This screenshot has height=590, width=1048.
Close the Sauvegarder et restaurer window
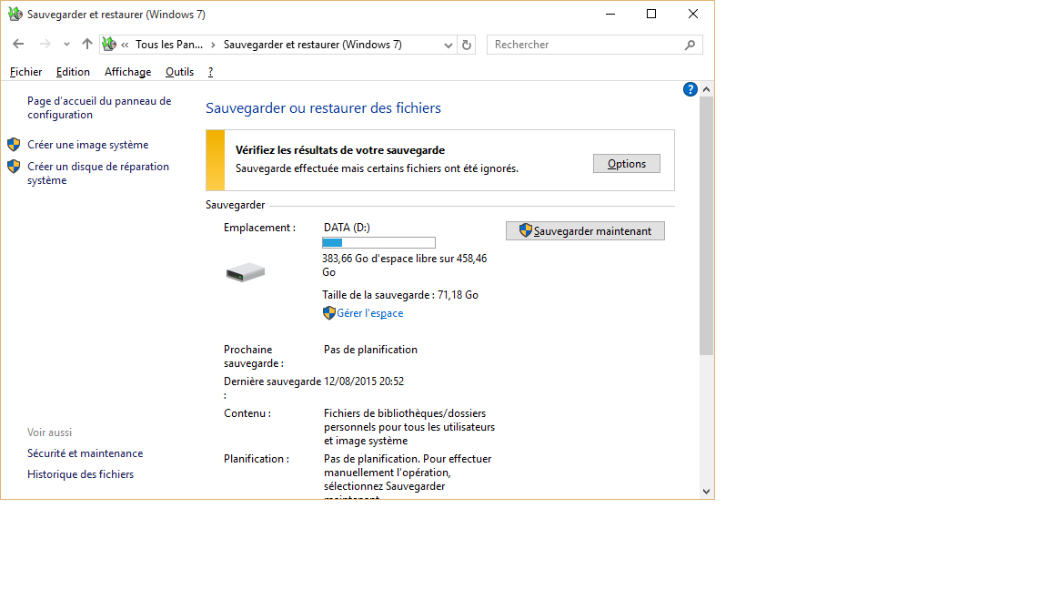click(693, 14)
